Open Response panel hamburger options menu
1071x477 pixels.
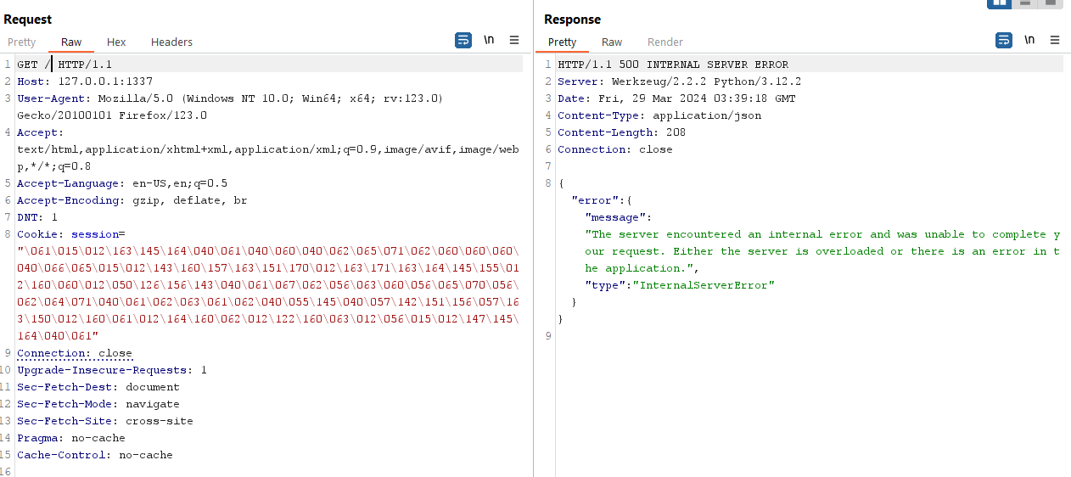click(x=1055, y=40)
